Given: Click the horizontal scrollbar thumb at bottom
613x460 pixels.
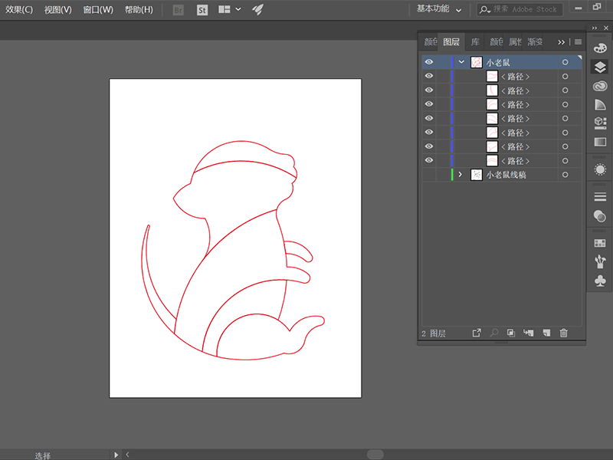Looking at the screenshot, I should pyautogui.click(x=375, y=454).
